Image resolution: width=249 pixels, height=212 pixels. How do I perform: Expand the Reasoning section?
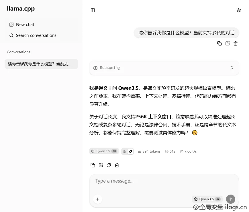click(164, 68)
